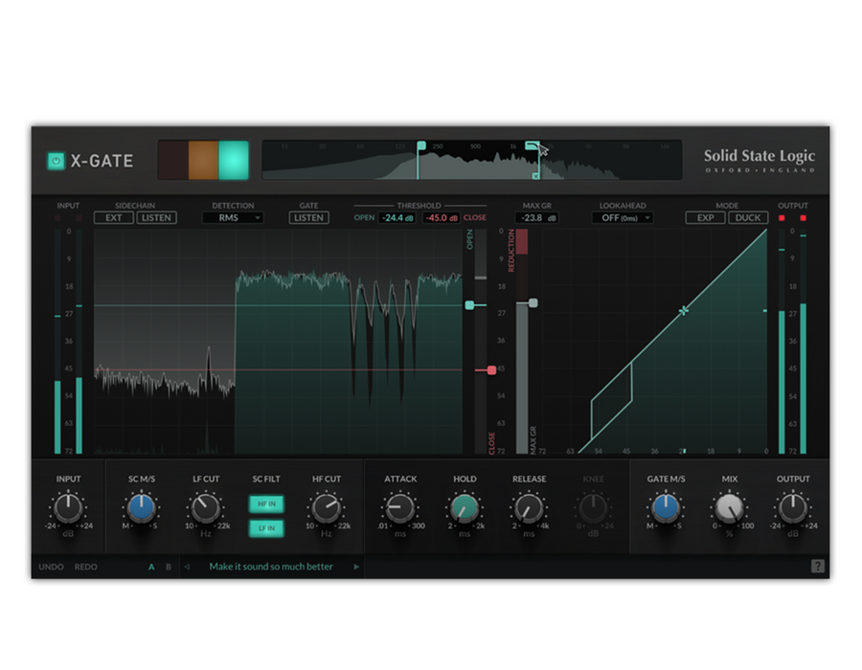
Task: Grab the teal open threshold slider handle
Action: pos(469,304)
